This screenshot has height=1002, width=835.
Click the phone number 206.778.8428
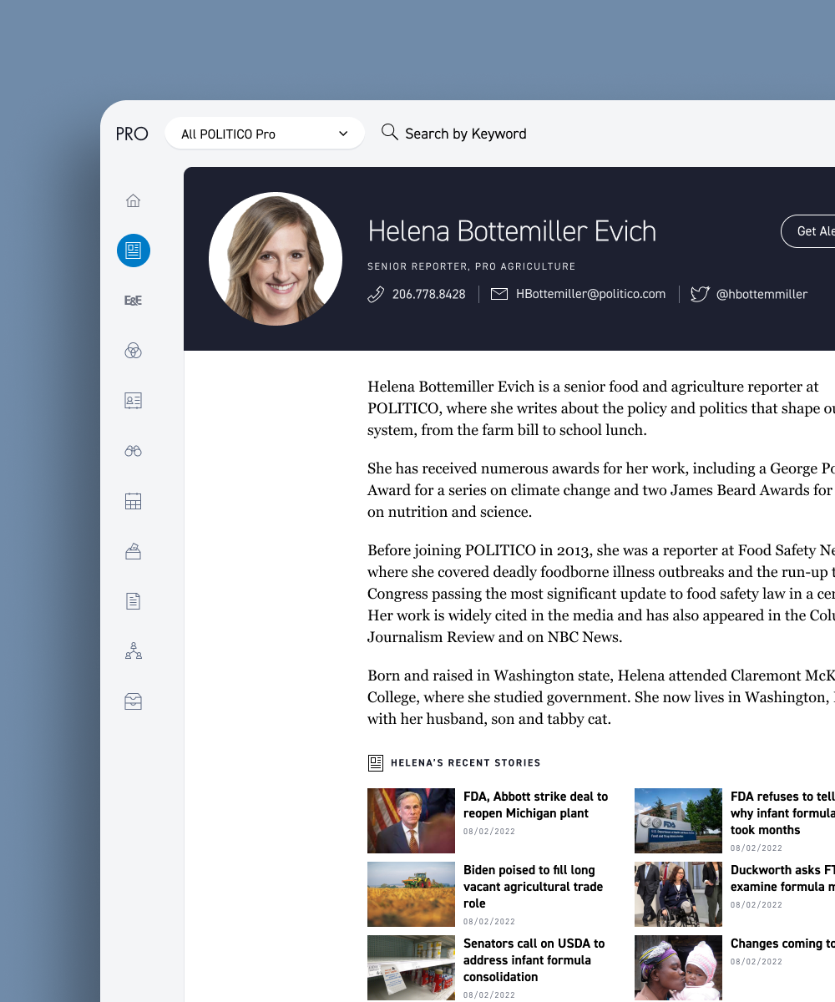point(428,294)
